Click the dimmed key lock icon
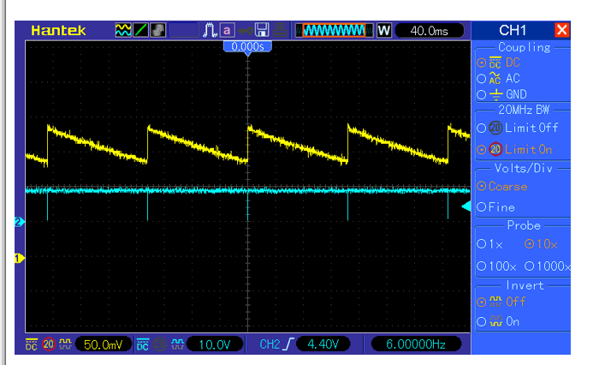599x365 pixels. (245, 31)
